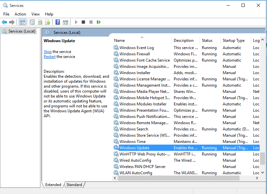This screenshot has width=267, height=194.
Task: Click the vertical scrollbar thumb
Action: pos(263,158)
